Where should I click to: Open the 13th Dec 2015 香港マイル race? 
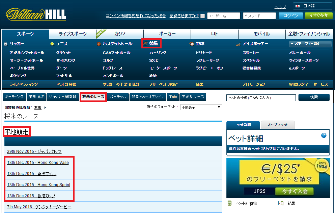32,174
